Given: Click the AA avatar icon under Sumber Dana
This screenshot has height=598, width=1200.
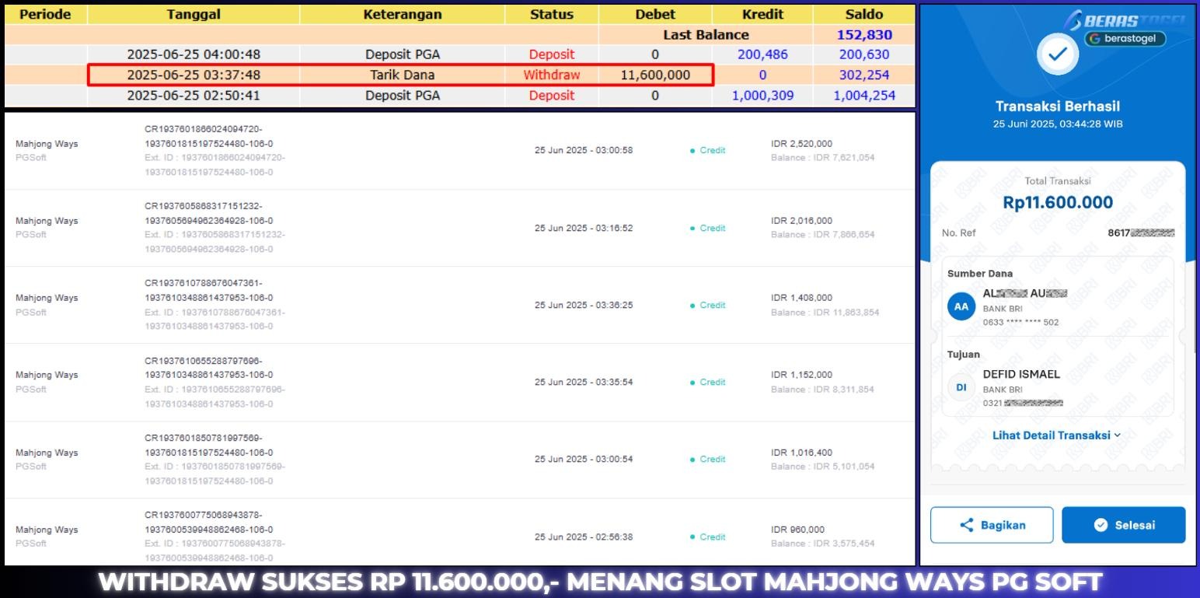Looking at the screenshot, I should (x=961, y=306).
